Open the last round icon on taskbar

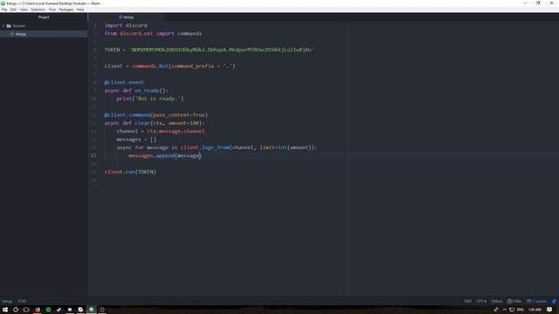point(102,310)
